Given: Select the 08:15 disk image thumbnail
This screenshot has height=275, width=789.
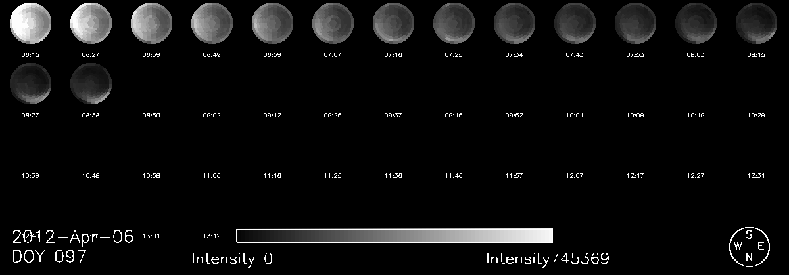Looking at the screenshot, I should 756,22.
